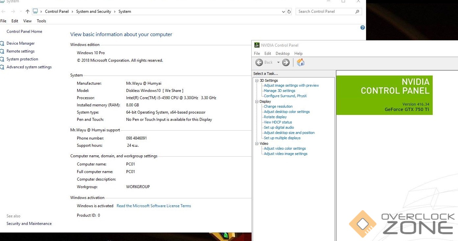Open Device Manager from the left sidebar
Viewport: 458px width, 241px height.
coord(20,43)
